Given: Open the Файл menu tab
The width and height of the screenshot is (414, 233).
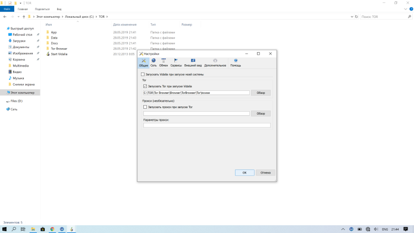Looking at the screenshot, I should (7, 9).
